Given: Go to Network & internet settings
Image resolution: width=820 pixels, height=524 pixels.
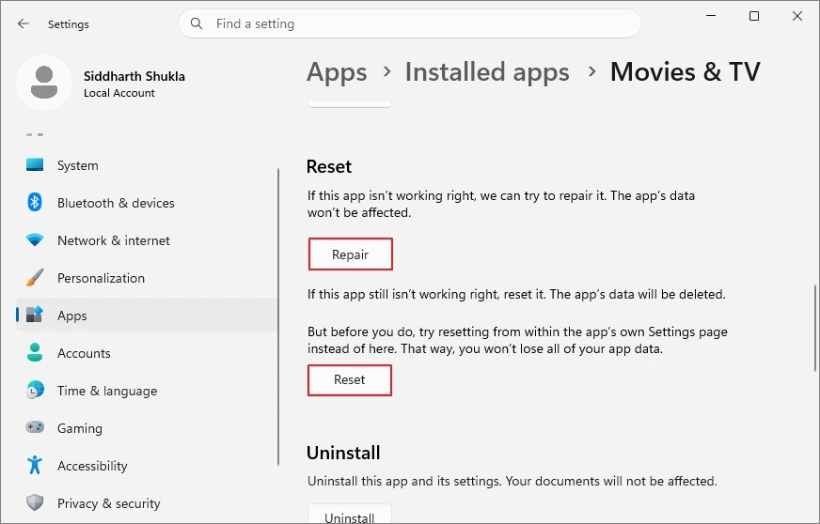Looking at the screenshot, I should tap(147, 240).
